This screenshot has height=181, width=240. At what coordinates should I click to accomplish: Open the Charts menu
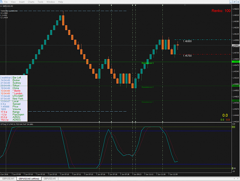31,2
